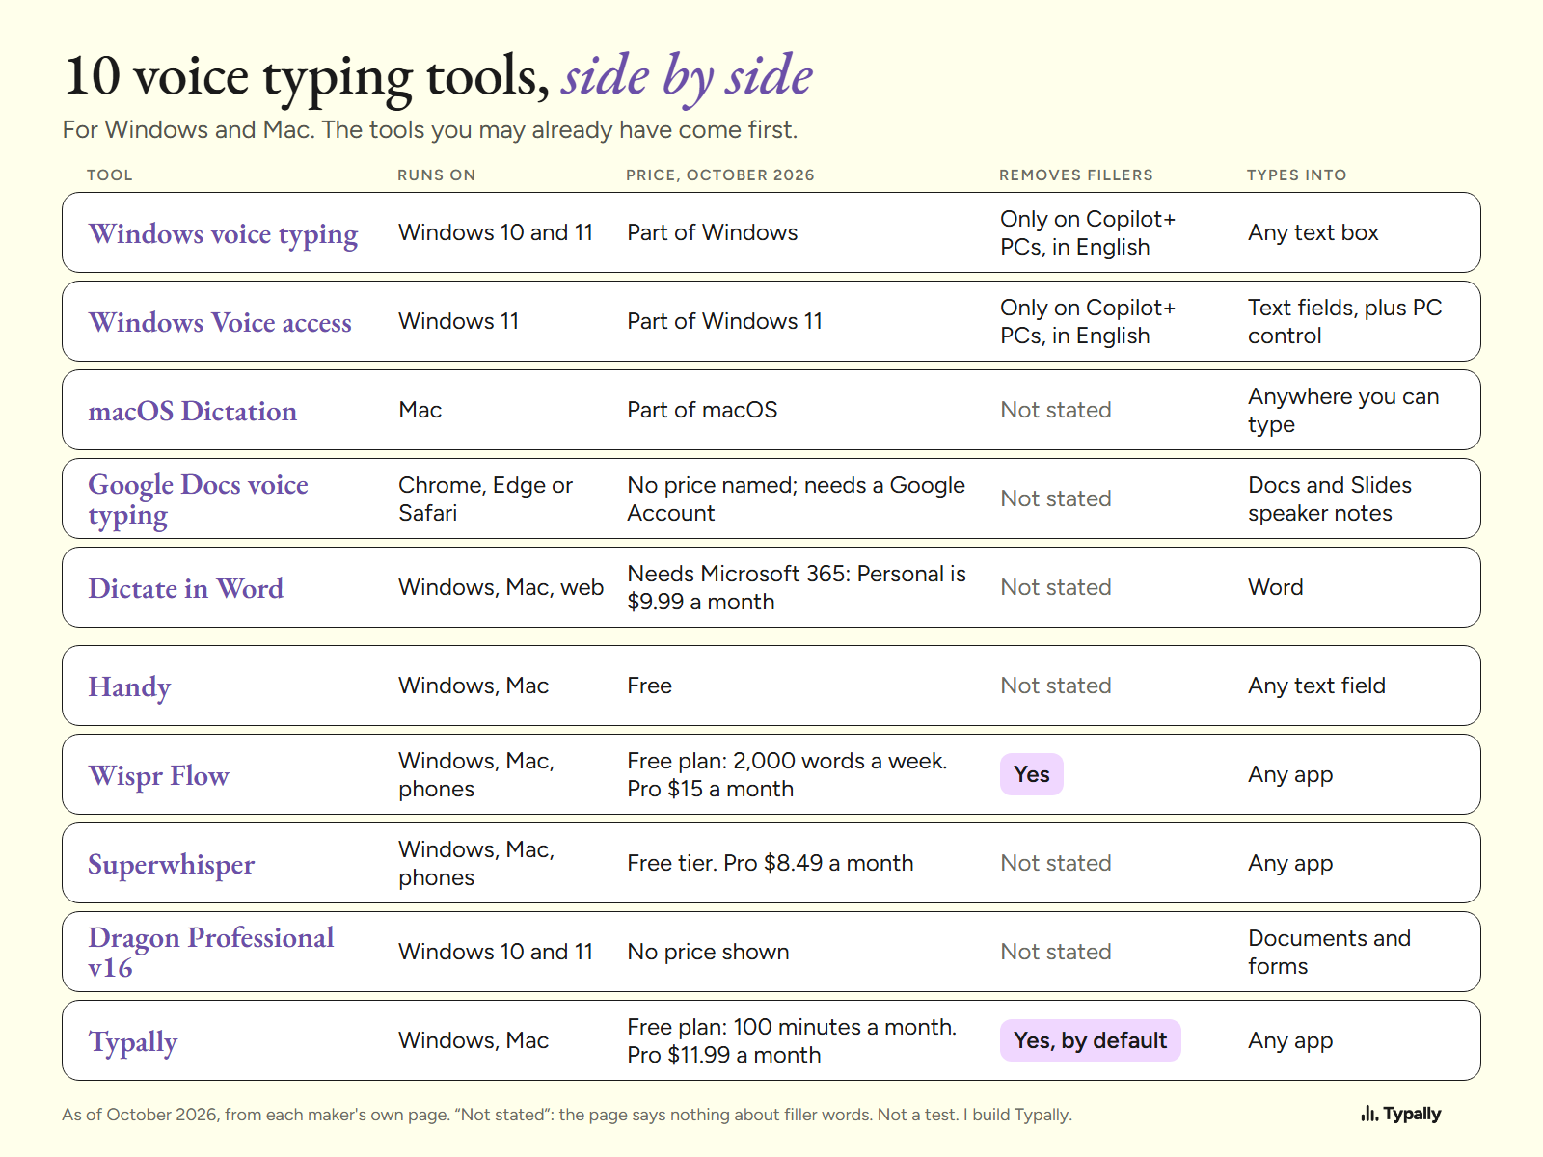Click 'Free plan: 100 minutes a month' cell
Viewport: 1543px width, 1157px height.
(792, 1040)
